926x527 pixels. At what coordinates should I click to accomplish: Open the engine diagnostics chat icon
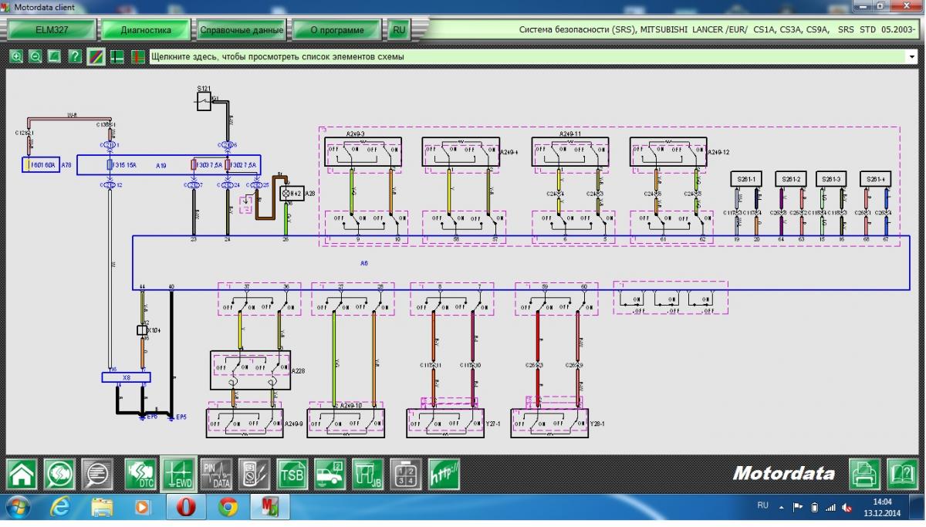coord(60,474)
